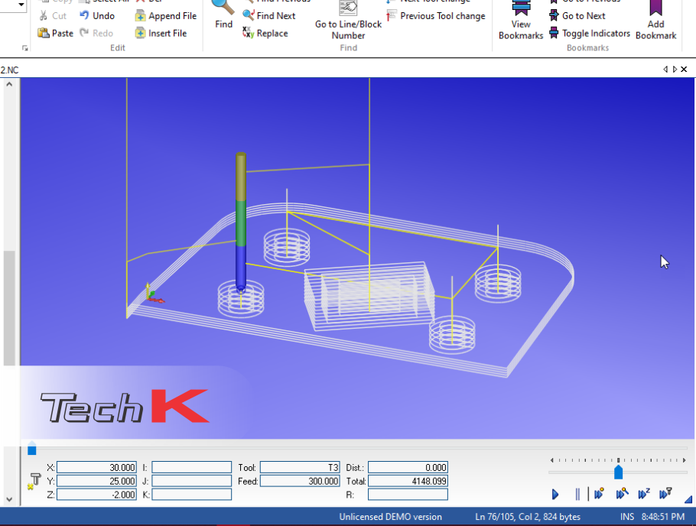Click the Previous Tool change command
The image size is (696, 526).
point(435,15)
